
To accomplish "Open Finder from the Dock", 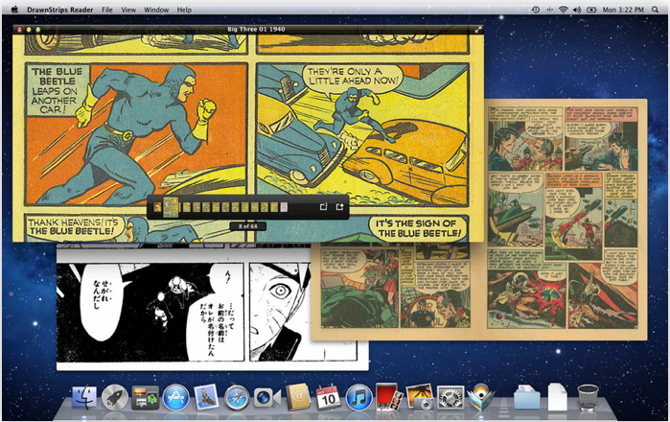I will (x=84, y=397).
